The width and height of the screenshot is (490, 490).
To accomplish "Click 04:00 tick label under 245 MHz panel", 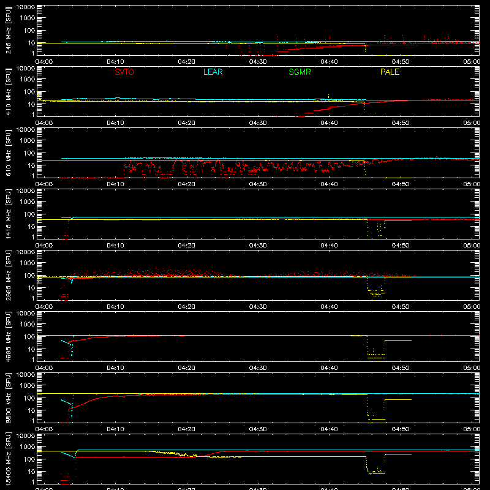I will 44,62.
